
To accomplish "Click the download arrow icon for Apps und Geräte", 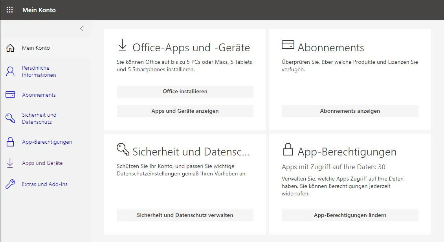I will tap(10, 163).
